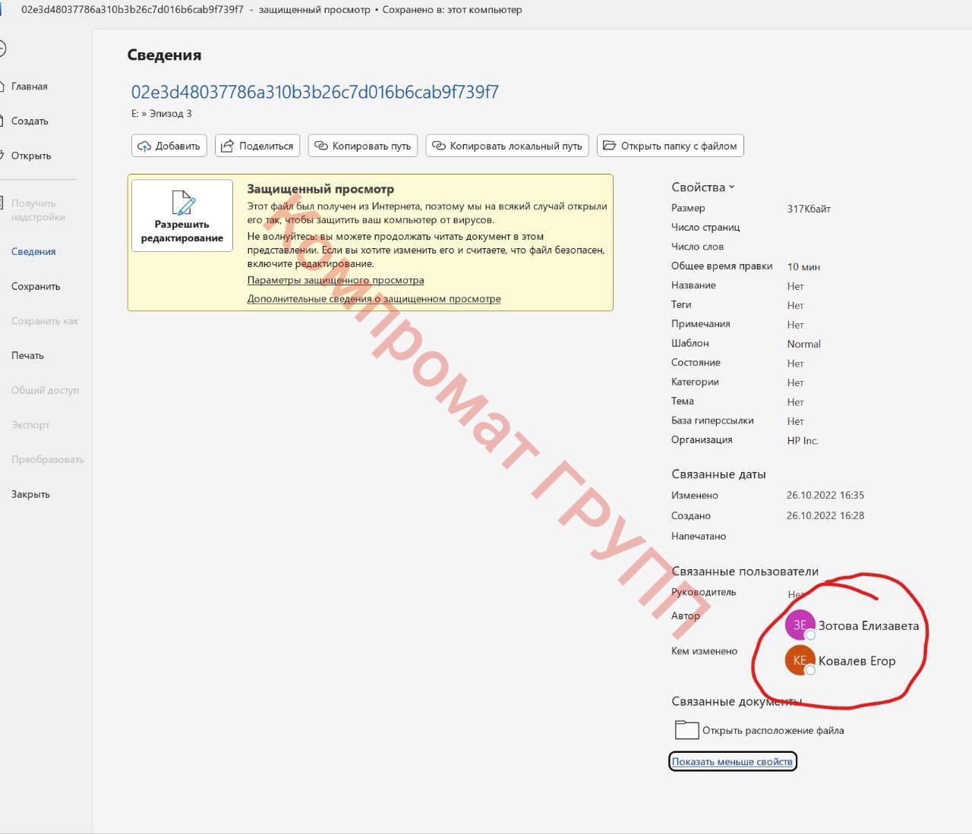The height and width of the screenshot is (834, 972).
Task: Select Создать in the sidebar
Action: 30,121
